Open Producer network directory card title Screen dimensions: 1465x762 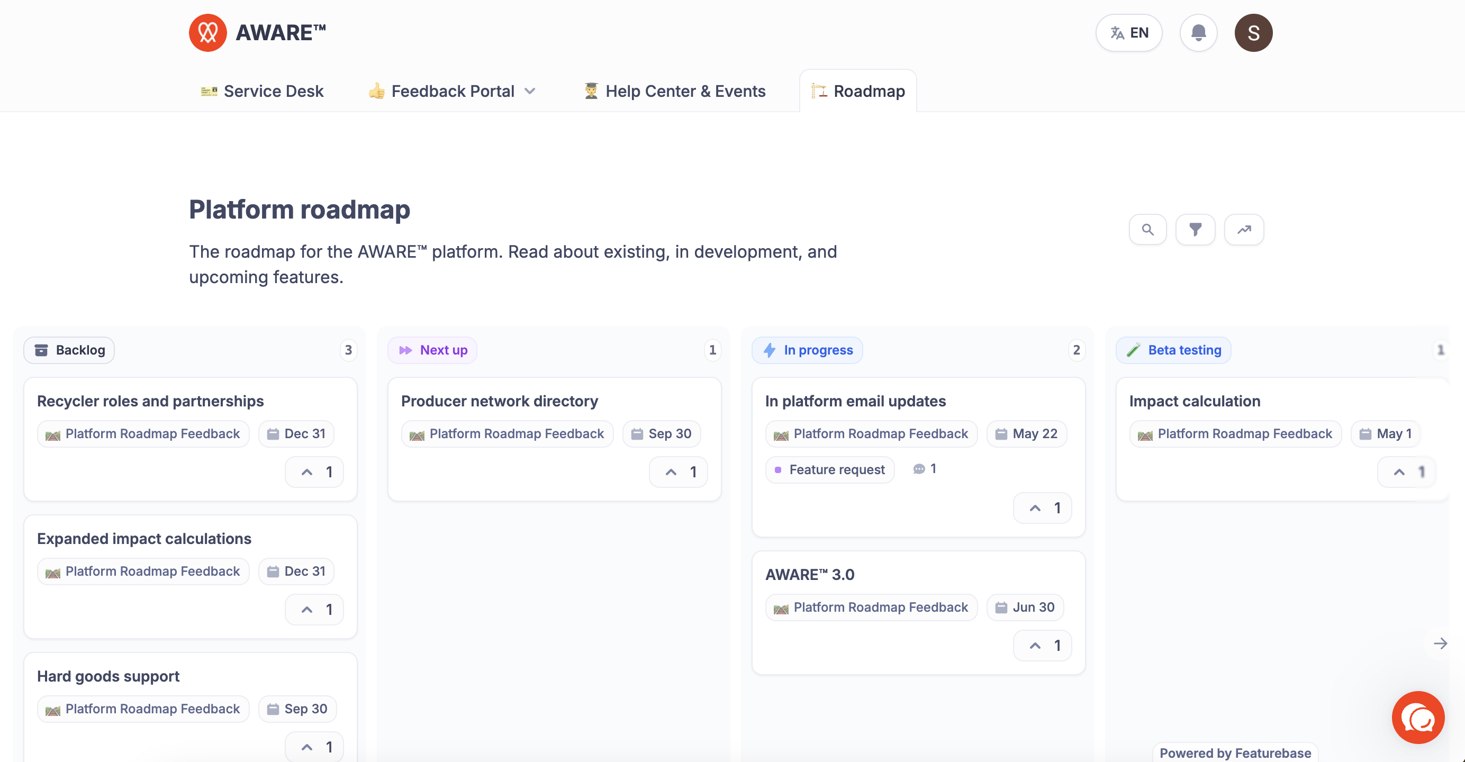coord(500,401)
